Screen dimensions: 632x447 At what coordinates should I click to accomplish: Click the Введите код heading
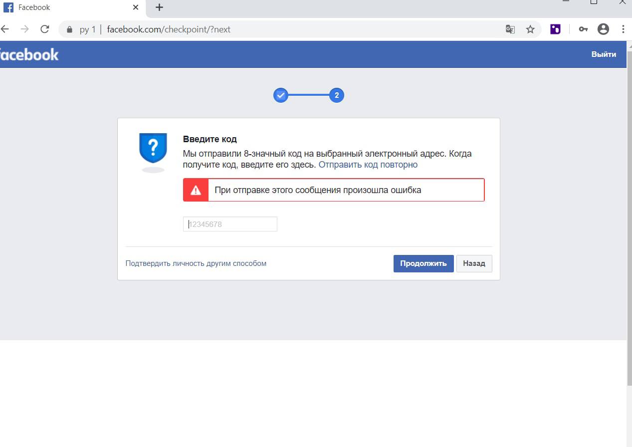210,139
